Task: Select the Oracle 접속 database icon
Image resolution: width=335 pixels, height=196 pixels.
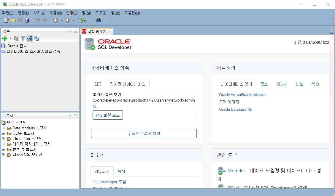Action: (4, 46)
